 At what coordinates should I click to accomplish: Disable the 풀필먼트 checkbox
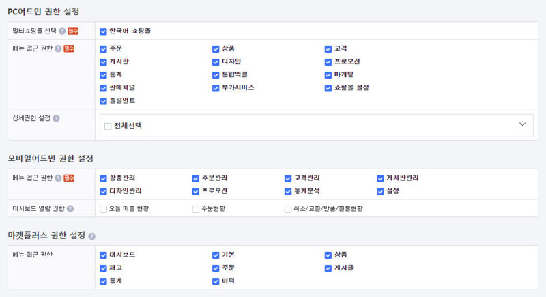[103, 100]
